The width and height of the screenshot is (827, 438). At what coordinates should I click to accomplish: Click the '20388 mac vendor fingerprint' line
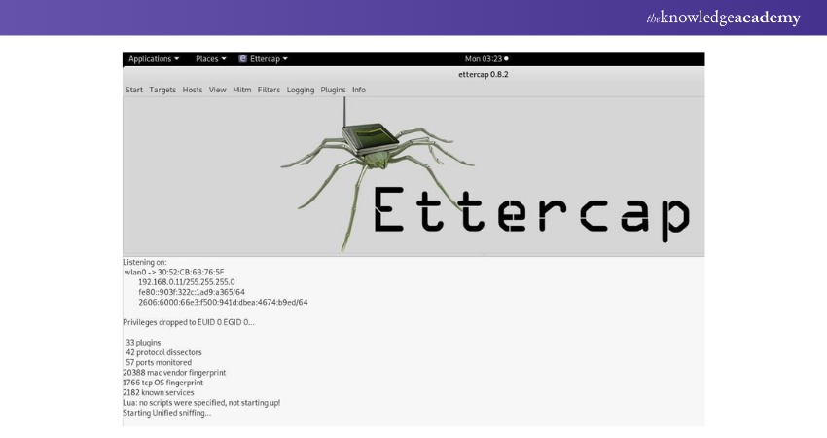tap(174, 373)
